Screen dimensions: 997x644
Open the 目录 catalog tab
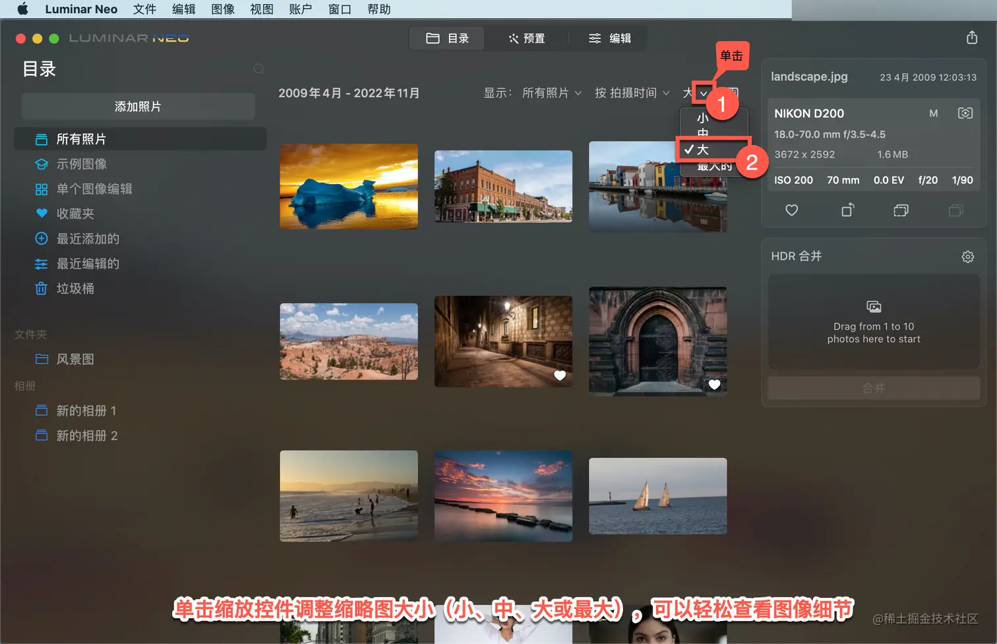(x=447, y=38)
